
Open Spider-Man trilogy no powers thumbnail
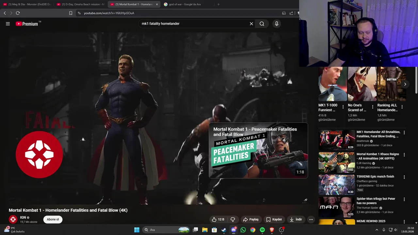click(337, 207)
